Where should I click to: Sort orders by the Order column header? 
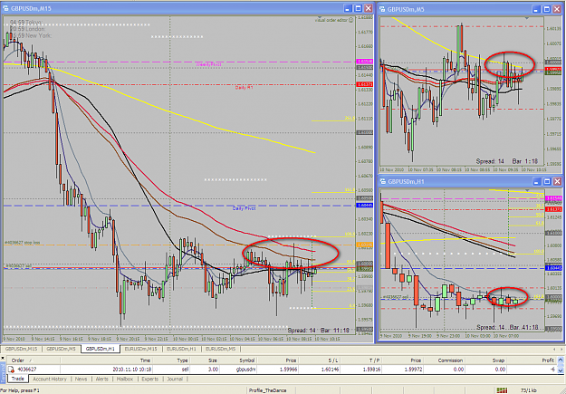(x=34, y=360)
